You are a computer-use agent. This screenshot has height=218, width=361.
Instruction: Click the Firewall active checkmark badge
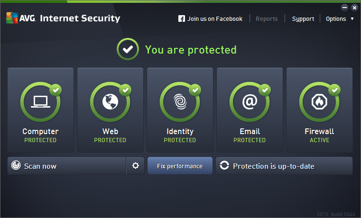coord(335,89)
